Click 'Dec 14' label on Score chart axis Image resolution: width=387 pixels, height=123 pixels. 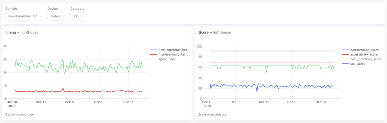coord(321,102)
